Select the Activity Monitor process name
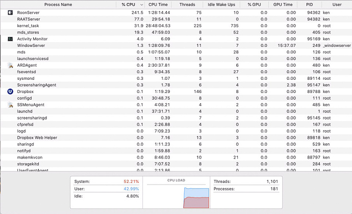Viewport: 352px width, 214px height. [32, 39]
